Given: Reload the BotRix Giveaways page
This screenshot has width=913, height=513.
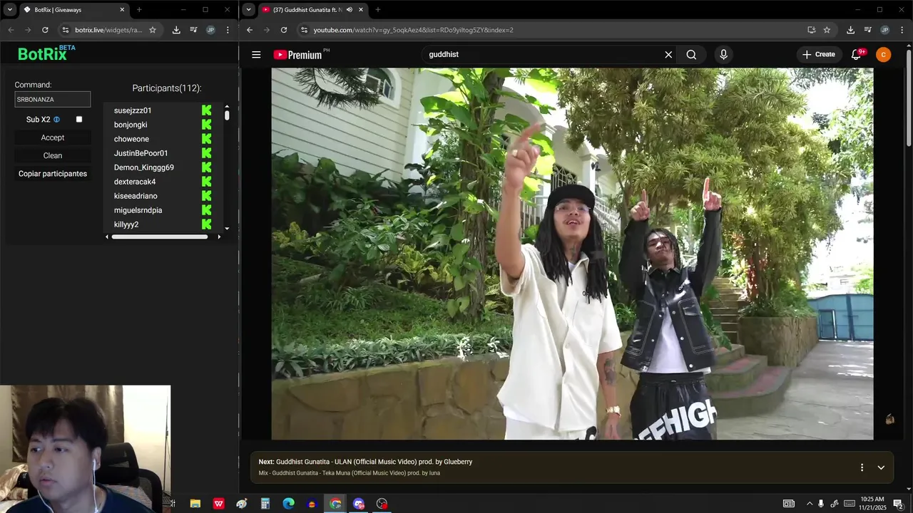Looking at the screenshot, I should 45,30.
